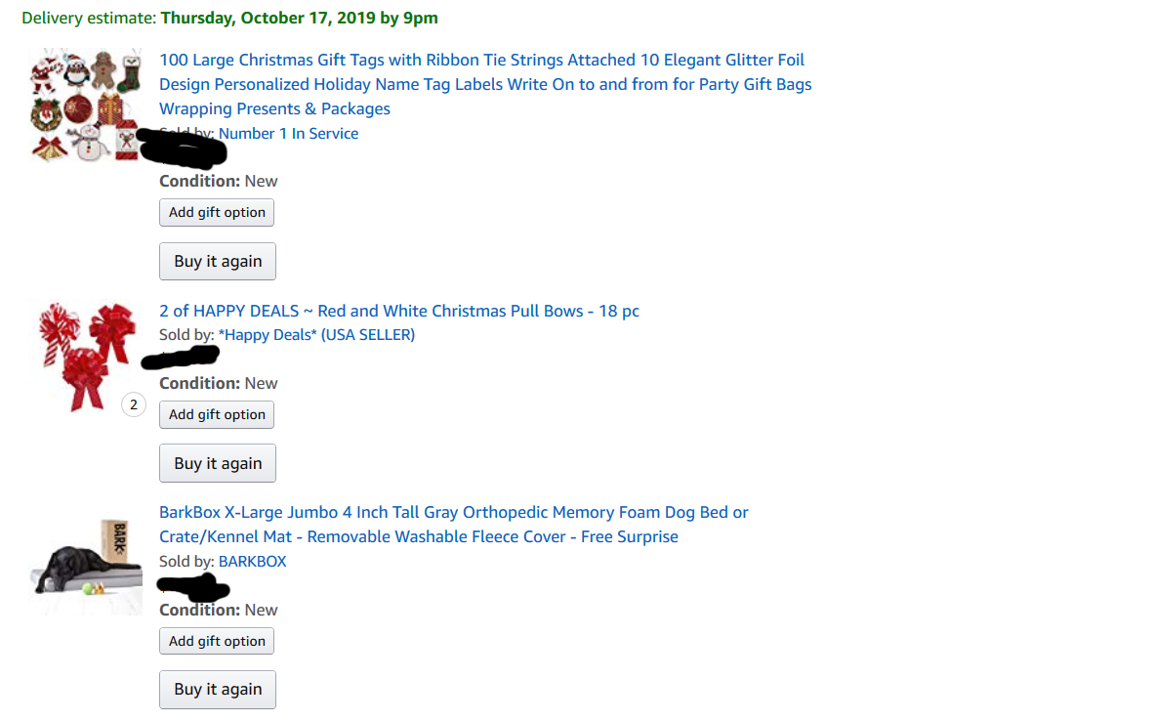Visit seller *Happy Deals* (USA SELLER)
Image resolution: width=1156 pixels, height=721 pixels.
coord(316,335)
